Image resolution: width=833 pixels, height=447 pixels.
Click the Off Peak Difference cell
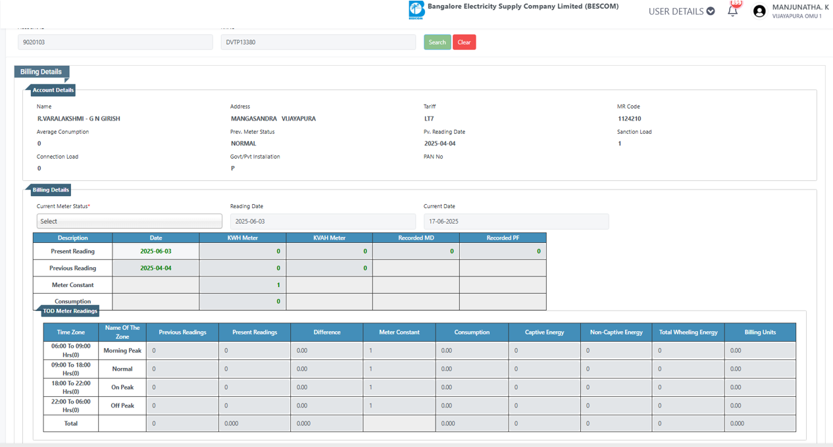click(327, 406)
